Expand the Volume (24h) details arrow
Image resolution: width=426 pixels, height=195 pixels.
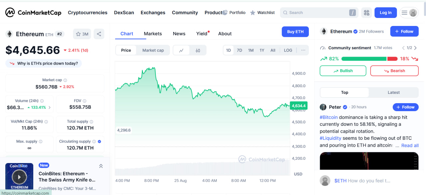tap(50, 107)
